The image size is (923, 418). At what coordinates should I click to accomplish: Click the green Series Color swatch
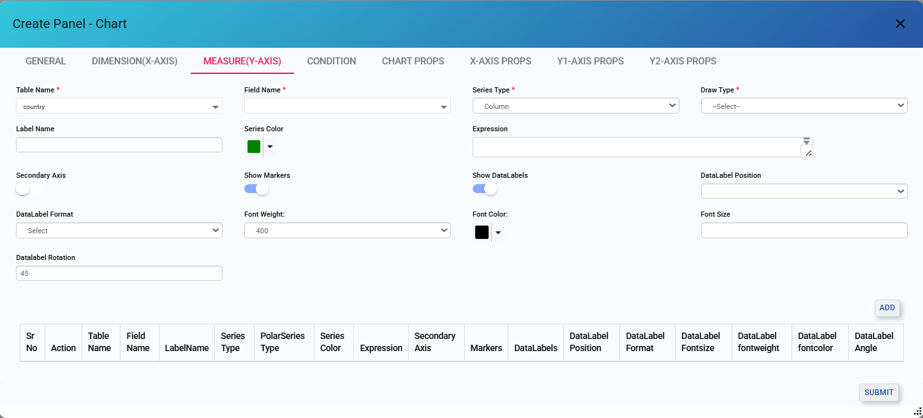tap(254, 147)
